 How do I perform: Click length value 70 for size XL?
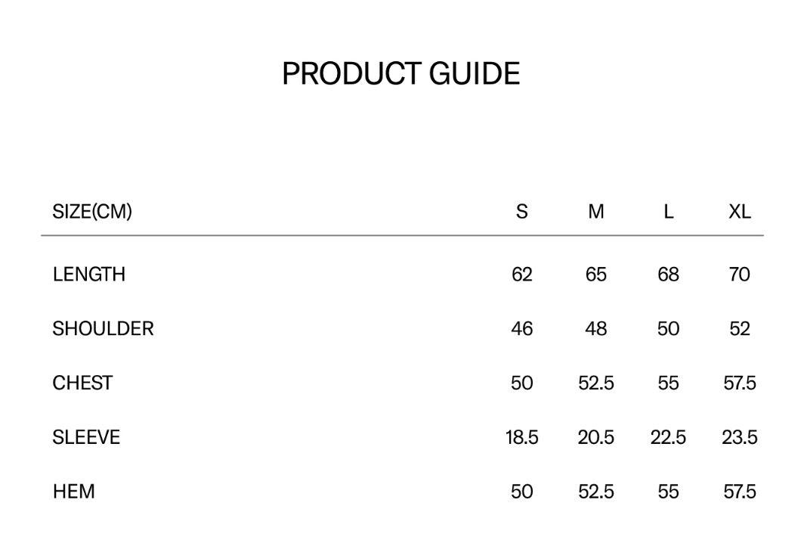click(740, 274)
